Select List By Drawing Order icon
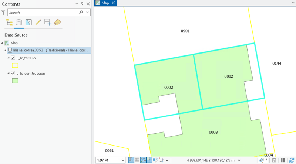Viewport: 296px width, 164px height. [x=9, y=23]
